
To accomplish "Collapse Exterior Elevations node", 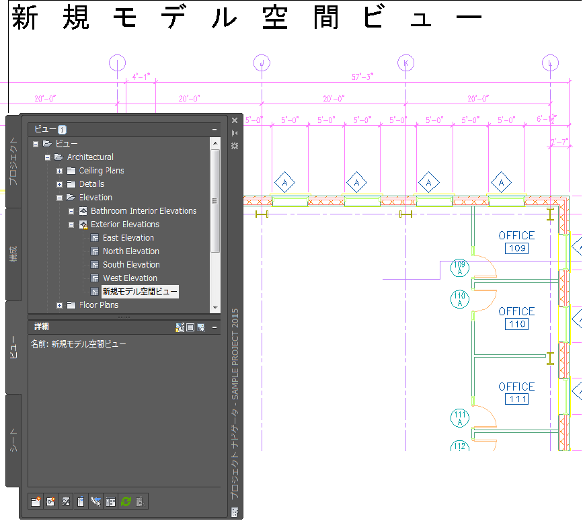I will pyautogui.click(x=71, y=225).
